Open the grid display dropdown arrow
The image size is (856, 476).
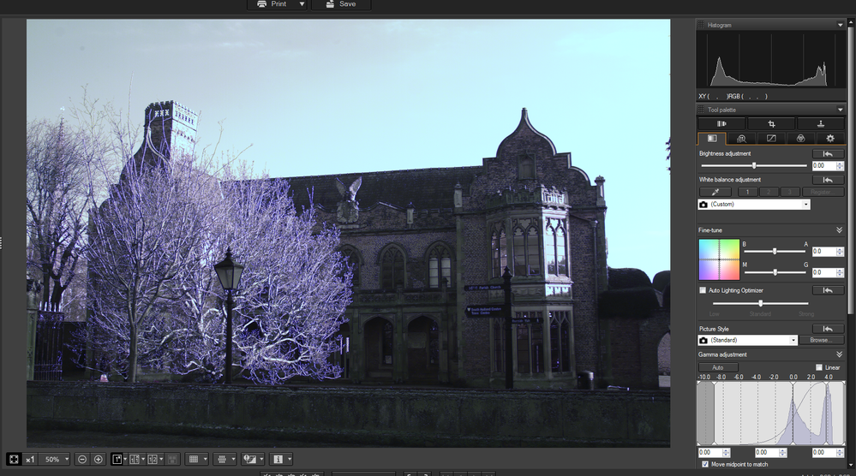[206, 459]
